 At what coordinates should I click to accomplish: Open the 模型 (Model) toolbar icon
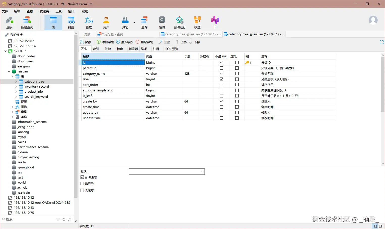coord(197,22)
